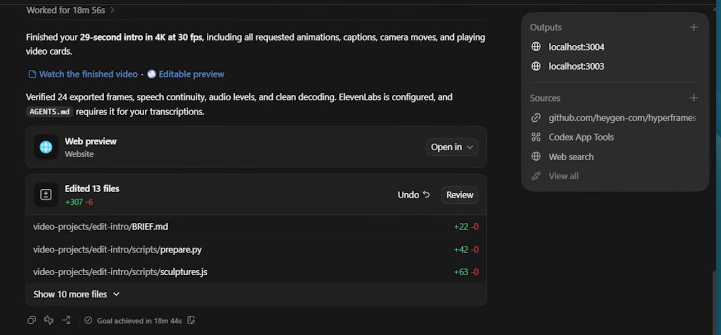The height and width of the screenshot is (335, 721).
Task: Click the note-edit icon after Goal achieved
Action: pos(191,320)
